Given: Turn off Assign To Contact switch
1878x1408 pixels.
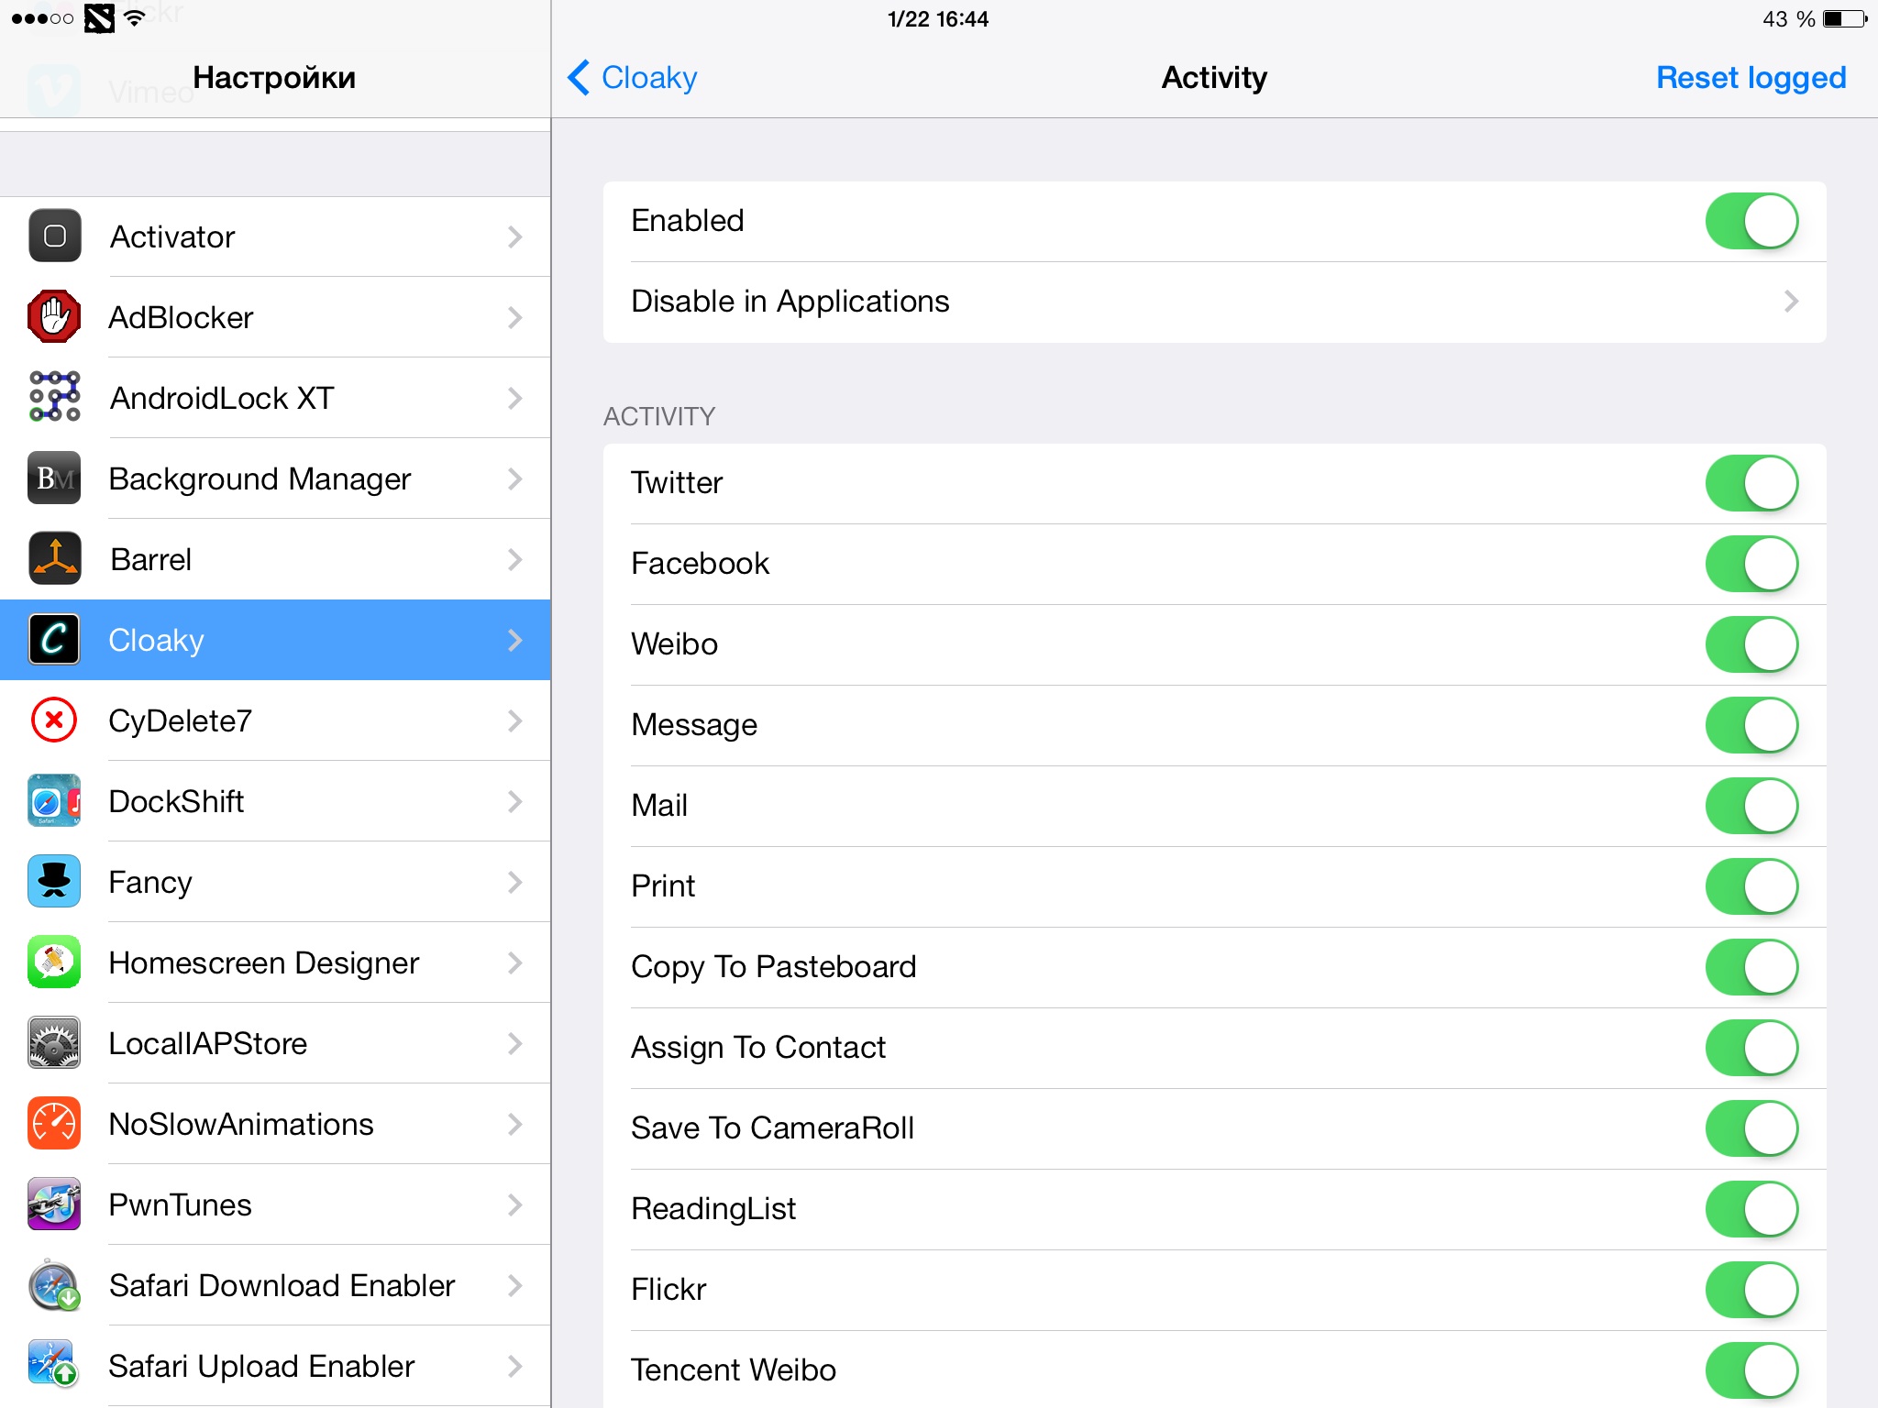Looking at the screenshot, I should pos(1751,1048).
